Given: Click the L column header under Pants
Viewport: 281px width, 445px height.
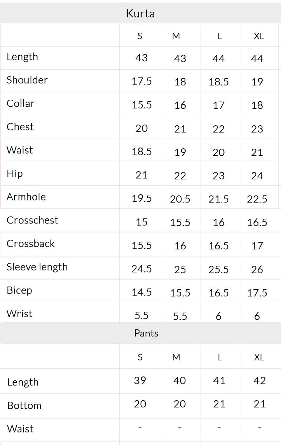Looking at the screenshot, I should (220, 357).
